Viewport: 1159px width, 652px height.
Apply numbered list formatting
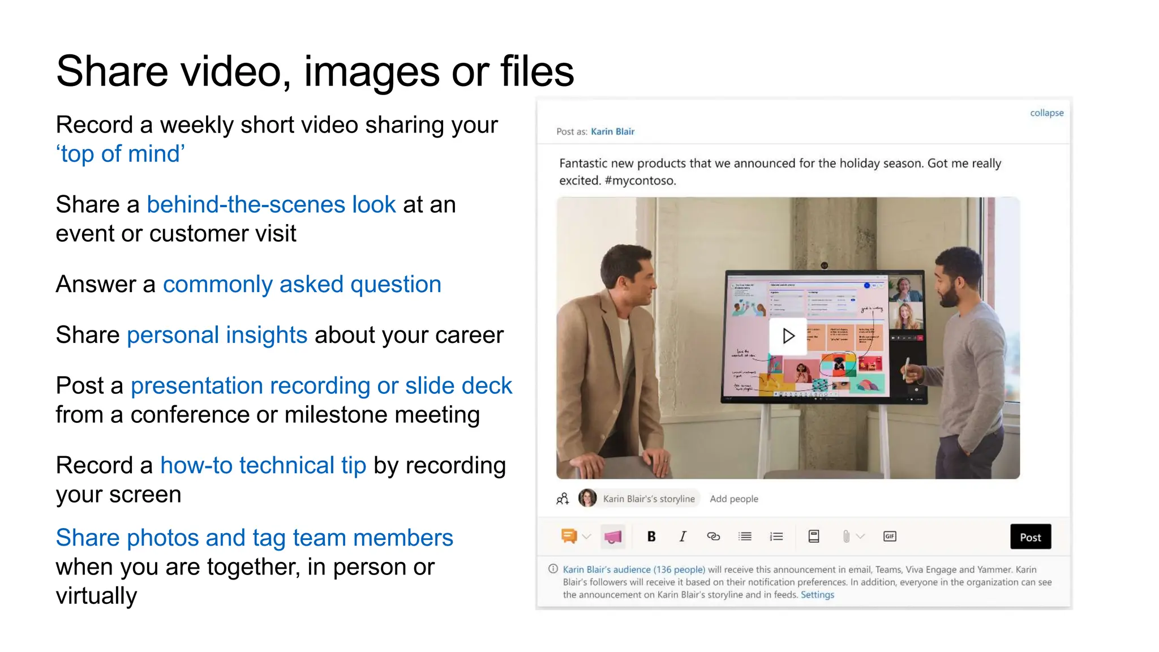tap(776, 537)
